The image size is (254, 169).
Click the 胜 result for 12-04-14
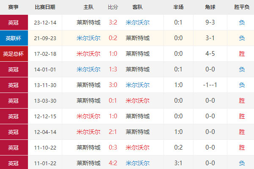[x=242, y=132]
